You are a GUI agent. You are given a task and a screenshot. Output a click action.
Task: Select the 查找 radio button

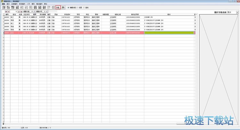click(84, 7)
